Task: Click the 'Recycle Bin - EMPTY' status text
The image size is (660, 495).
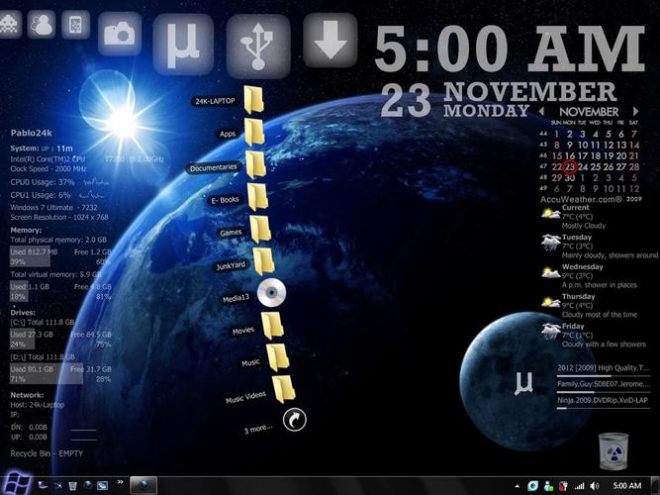Action: 47,453
